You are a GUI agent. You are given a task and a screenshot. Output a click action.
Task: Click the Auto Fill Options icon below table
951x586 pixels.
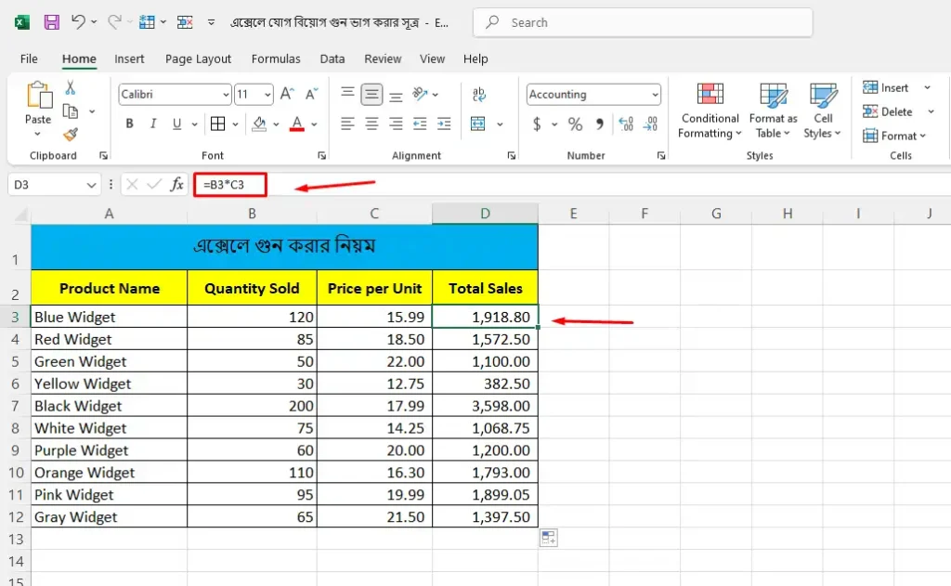coord(548,538)
